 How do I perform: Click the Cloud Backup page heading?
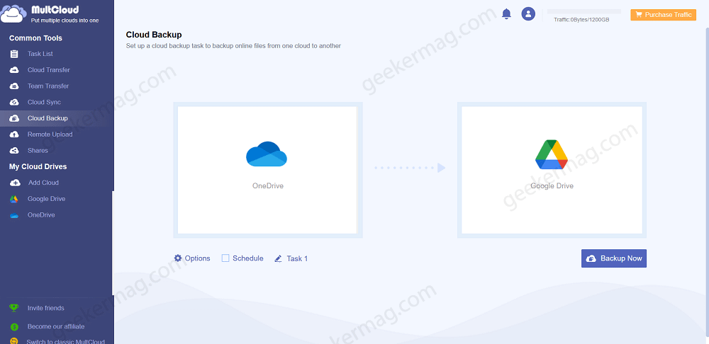click(154, 35)
